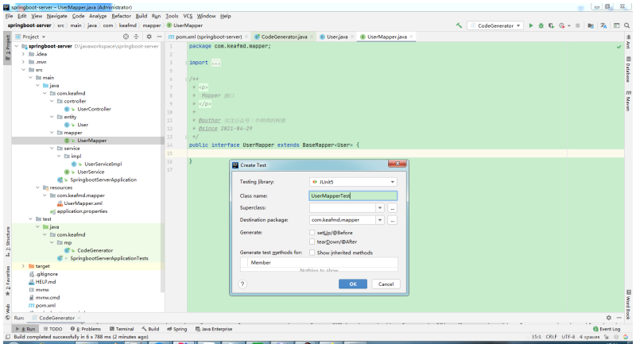Enable setUp/@Before checkbox
Viewport: 636px width, 344px height.
click(x=312, y=233)
